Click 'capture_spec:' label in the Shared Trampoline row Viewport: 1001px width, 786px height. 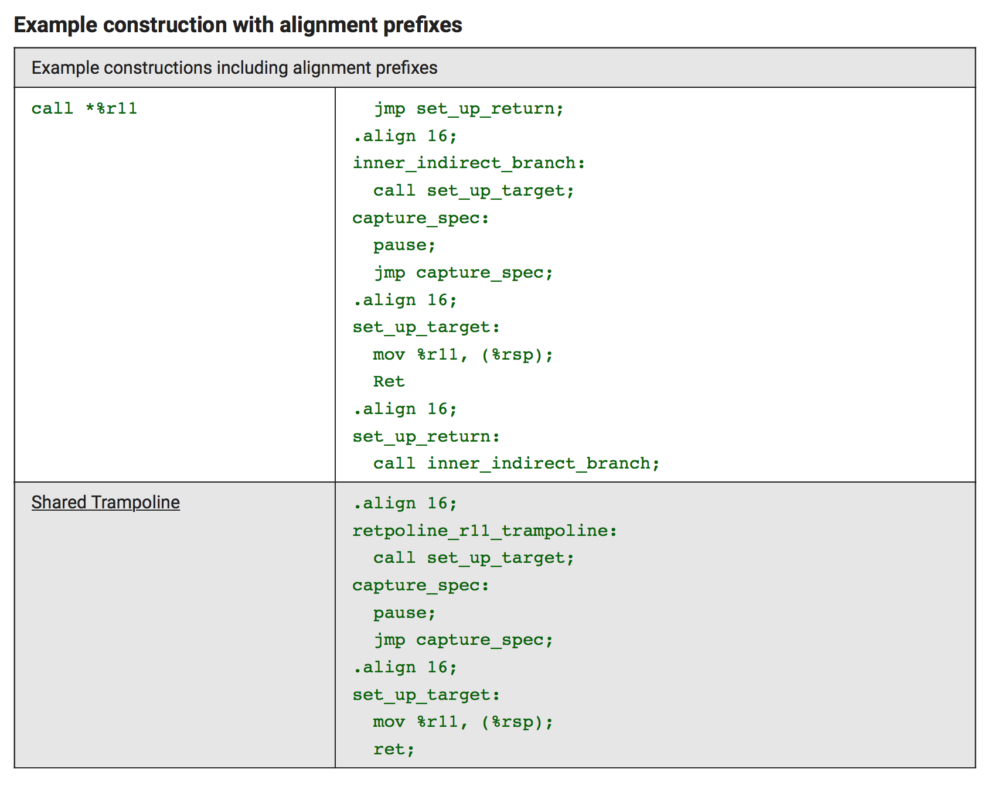coord(421,585)
